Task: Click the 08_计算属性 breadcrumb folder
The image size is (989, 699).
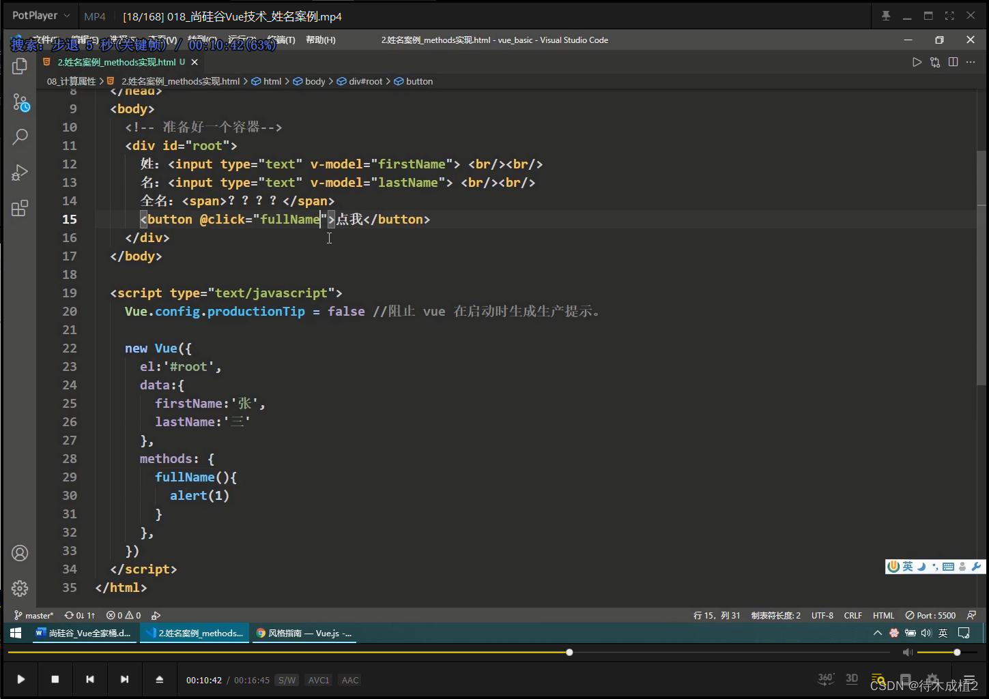Action: click(71, 81)
